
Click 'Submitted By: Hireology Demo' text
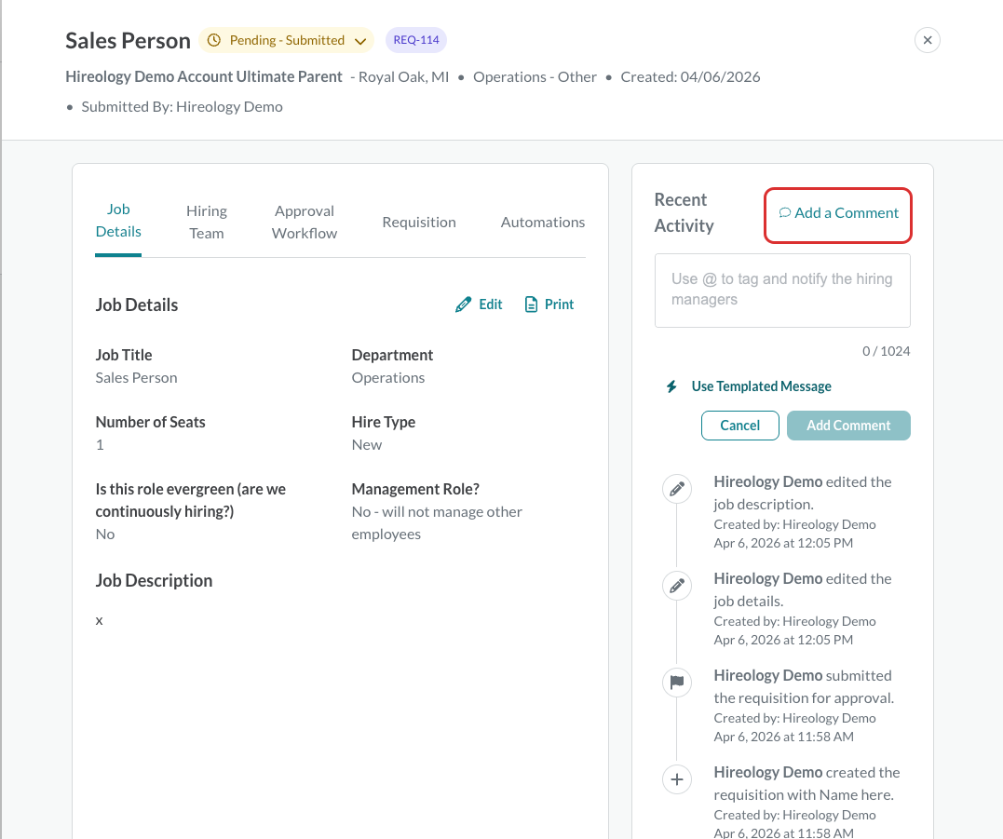click(182, 107)
